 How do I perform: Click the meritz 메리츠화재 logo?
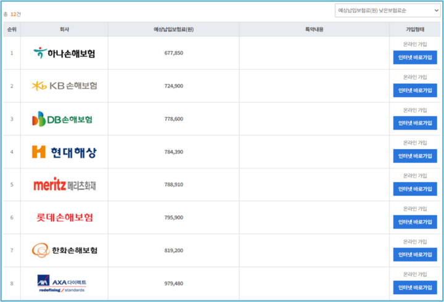[x=65, y=184]
